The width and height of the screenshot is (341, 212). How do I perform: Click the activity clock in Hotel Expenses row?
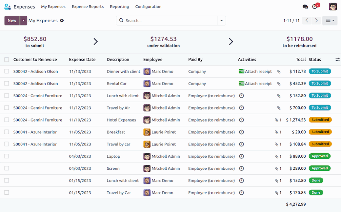click(x=241, y=120)
